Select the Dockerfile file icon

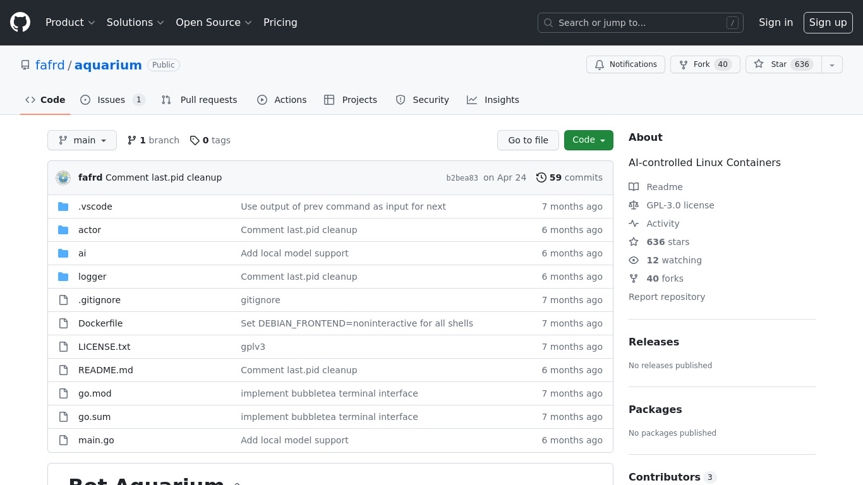coord(63,323)
